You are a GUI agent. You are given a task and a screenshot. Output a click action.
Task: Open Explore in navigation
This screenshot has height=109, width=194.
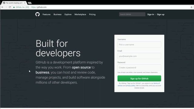point(68,14)
